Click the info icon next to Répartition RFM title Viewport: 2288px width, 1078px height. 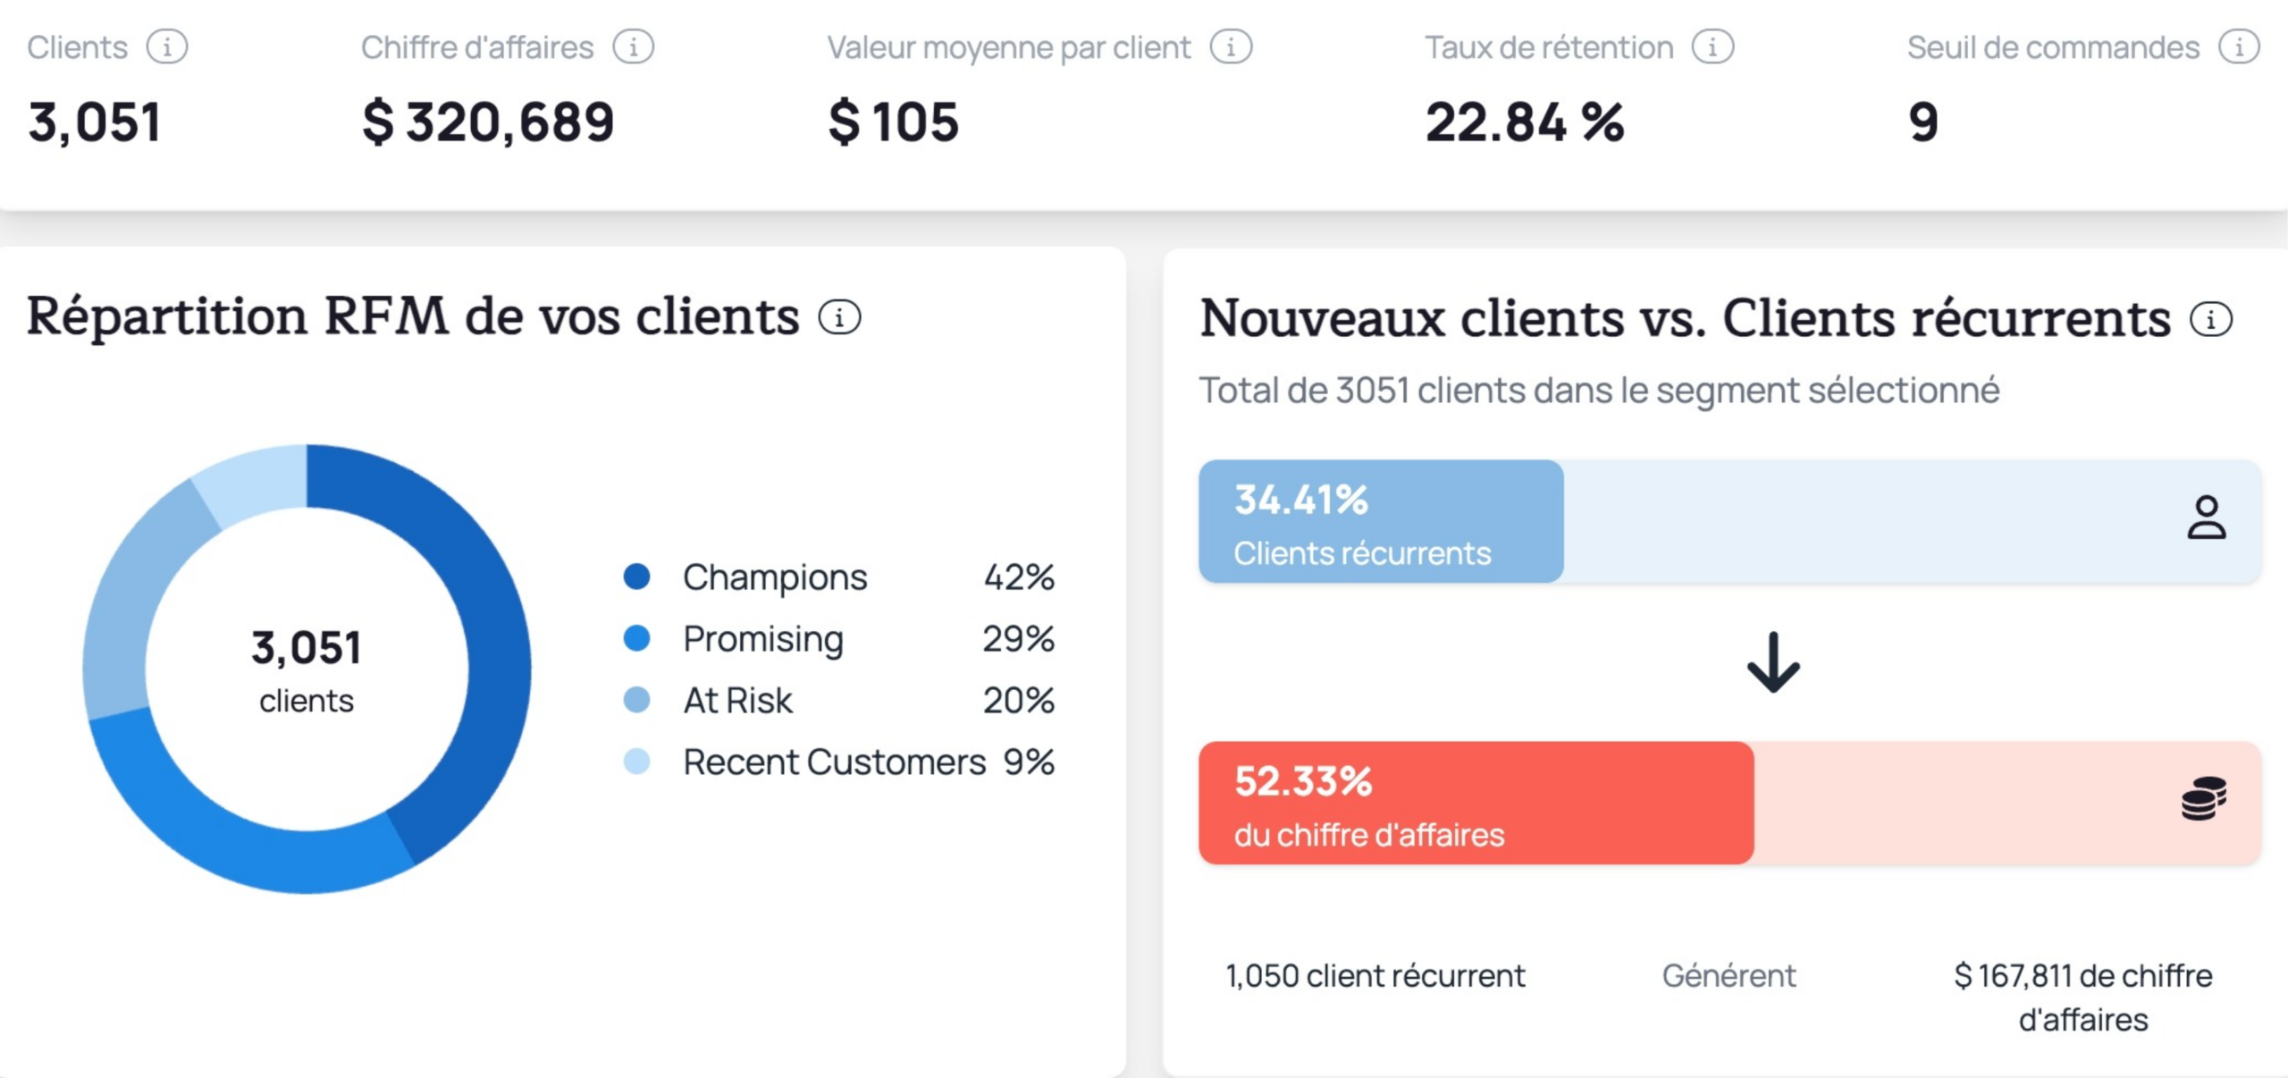tap(838, 316)
